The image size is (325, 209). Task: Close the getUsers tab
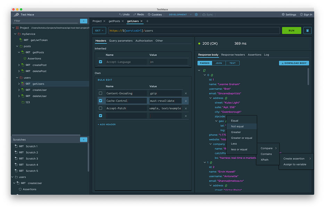pyautogui.click(x=141, y=21)
